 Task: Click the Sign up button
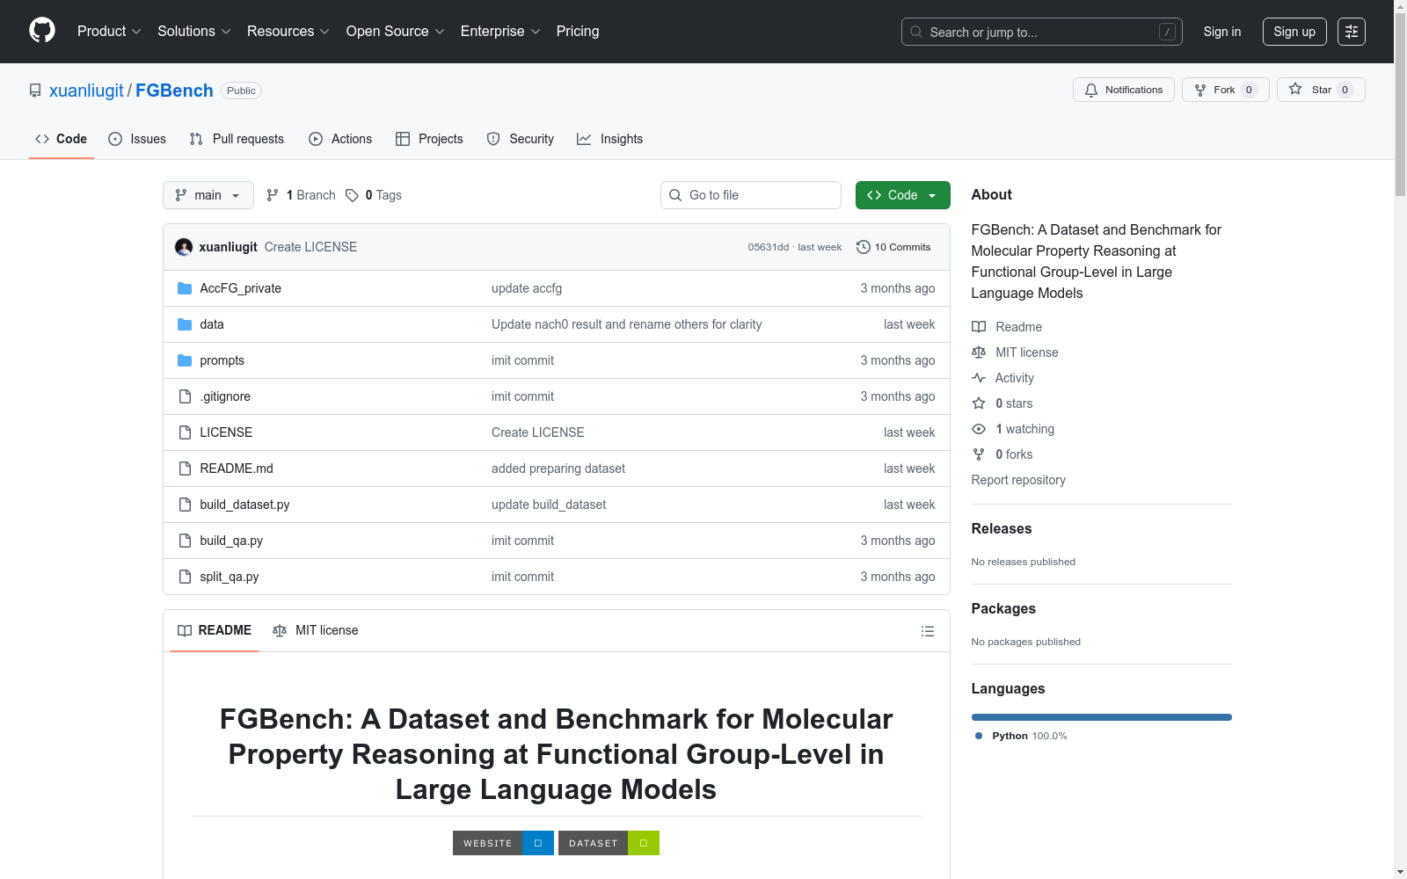click(x=1294, y=32)
